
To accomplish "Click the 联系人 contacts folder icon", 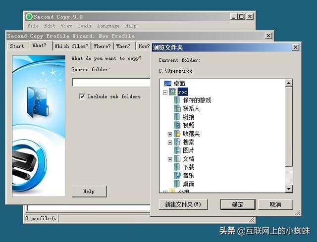I will point(177,108).
